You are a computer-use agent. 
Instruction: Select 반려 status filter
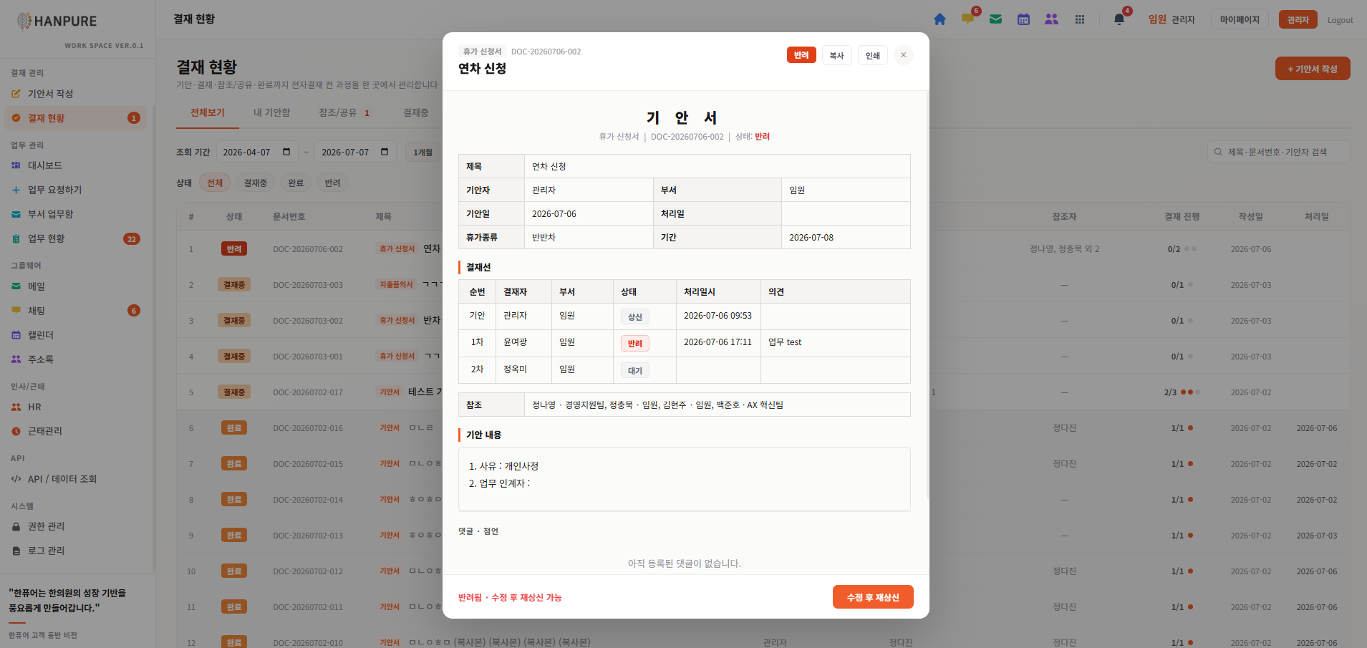332,183
